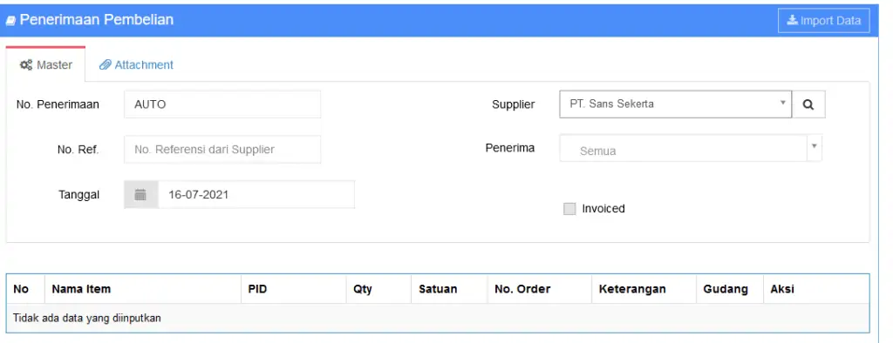
Task: Click the Invoiced label text
Action: (603, 209)
